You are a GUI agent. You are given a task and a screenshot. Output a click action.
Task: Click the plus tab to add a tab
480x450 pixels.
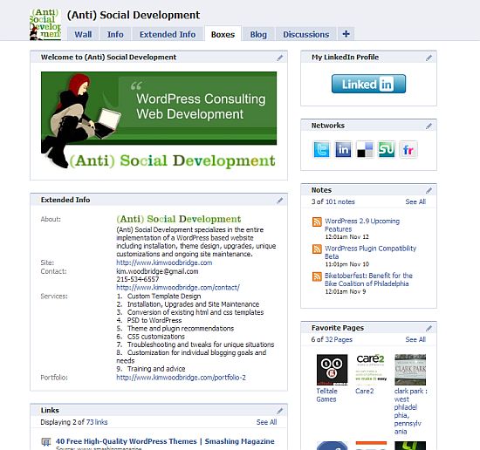(x=346, y=34)
